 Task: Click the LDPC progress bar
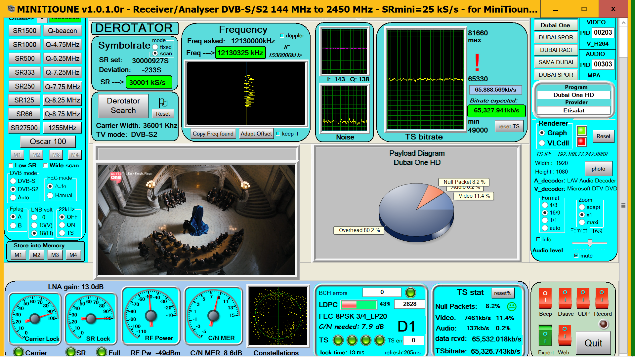click(x=359, y=304)
